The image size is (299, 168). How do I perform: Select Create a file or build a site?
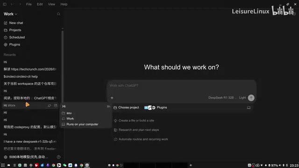coord(134,120)
